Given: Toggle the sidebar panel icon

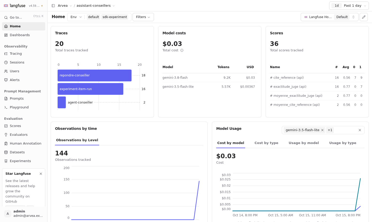Looking at the screenshot, I should coord(53,6).
